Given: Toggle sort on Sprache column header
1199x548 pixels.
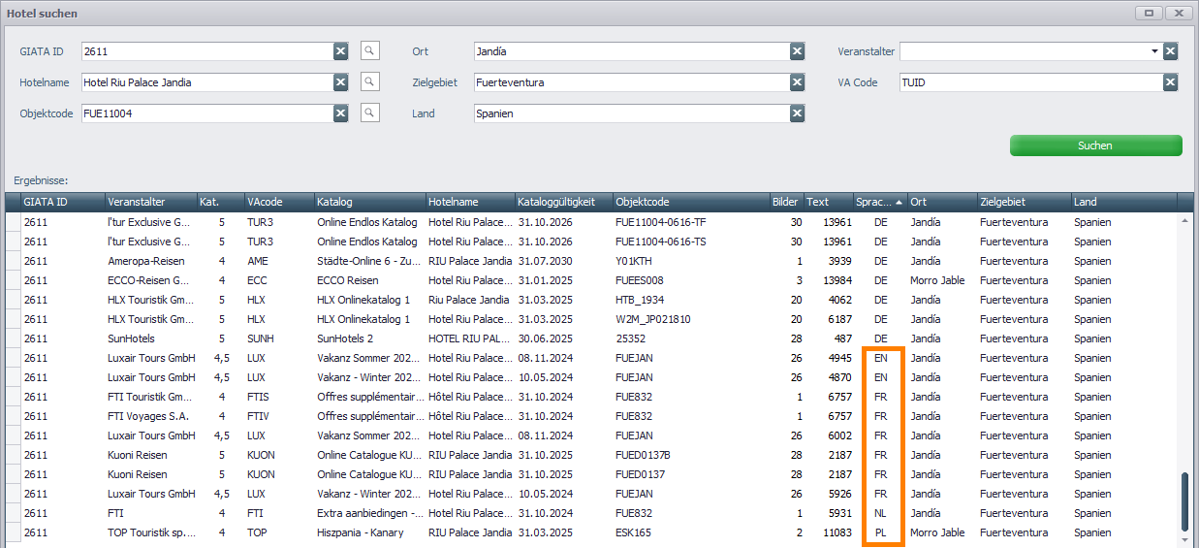Looking at the screenshot, I should [x=879, y=202].
